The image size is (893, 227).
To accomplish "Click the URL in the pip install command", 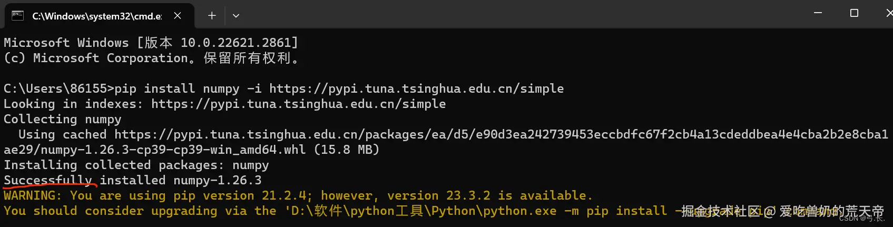I will point(416,88).
